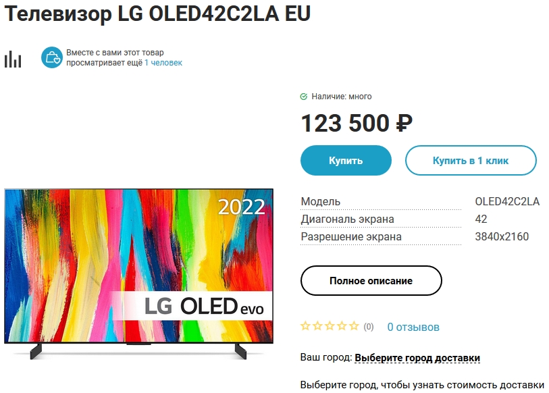Choose delivery city via Выберите город доставки

pos(417,358)
